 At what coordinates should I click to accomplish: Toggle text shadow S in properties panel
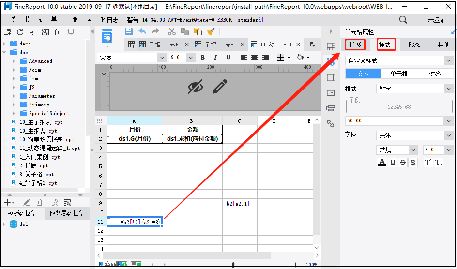412,163
